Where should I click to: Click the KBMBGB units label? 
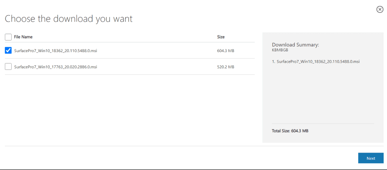tap(280, 50)
